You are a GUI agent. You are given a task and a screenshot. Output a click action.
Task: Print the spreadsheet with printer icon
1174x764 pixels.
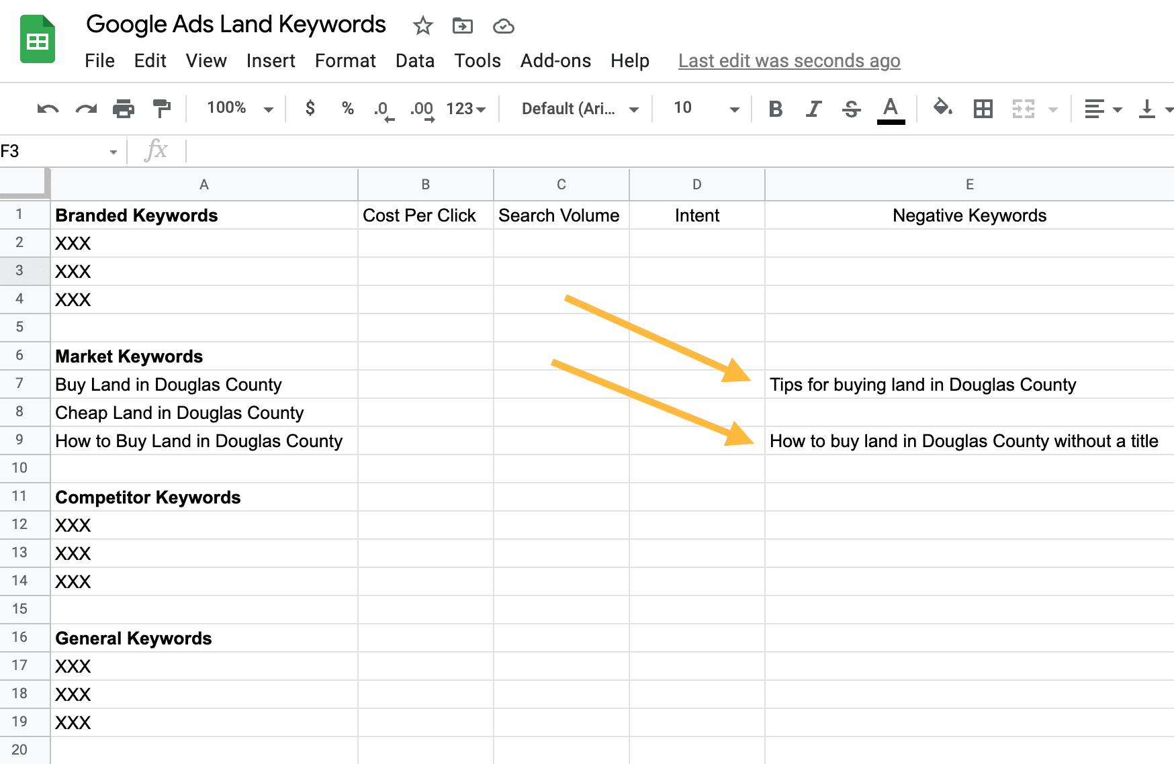pyautogui.click(x=124, y=109)
